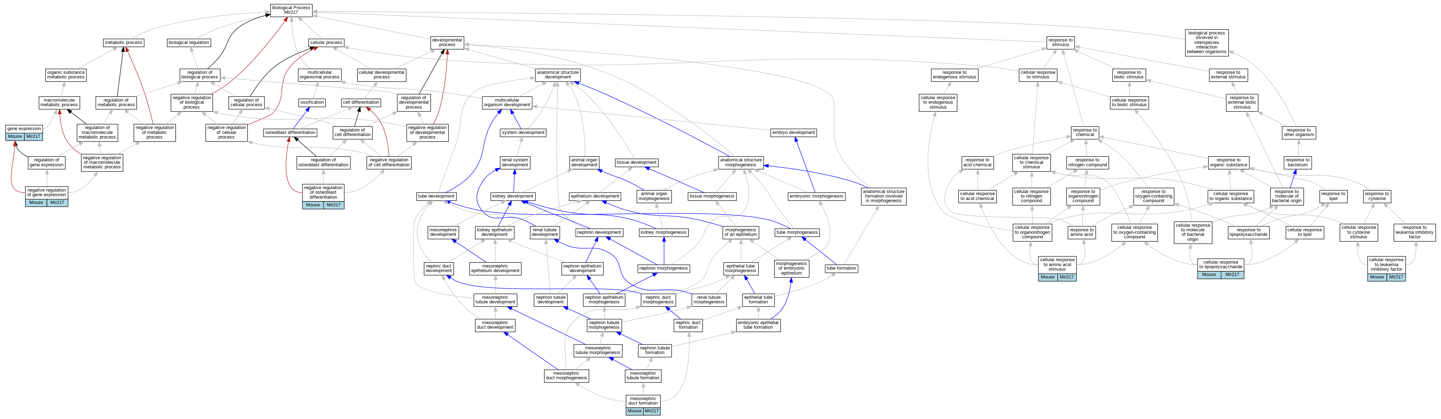Screen dimensions: 1441x419
Task: Select the 'response to bacterium' node
Action: (1298, 162)
